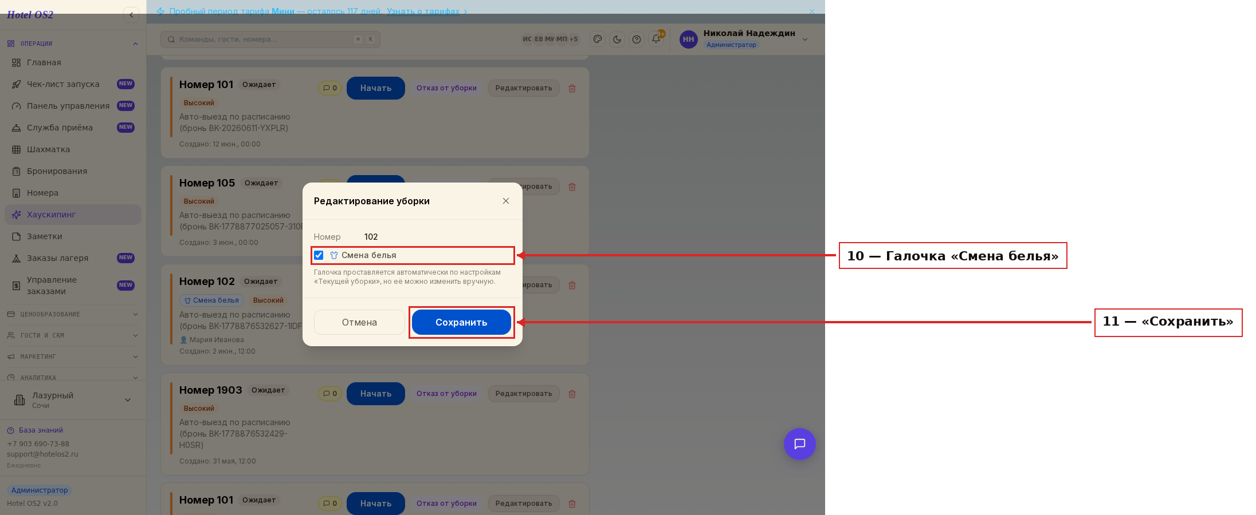The height and width of the screenshot is (515, 1256).
Task: Open the Лазурный hotel selector
Action: pyautogui.click(x=72, y=400)
